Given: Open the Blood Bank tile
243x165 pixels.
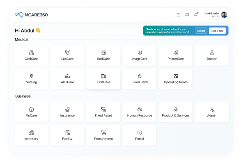Looking at the screenshot, I should pos(140,79).
